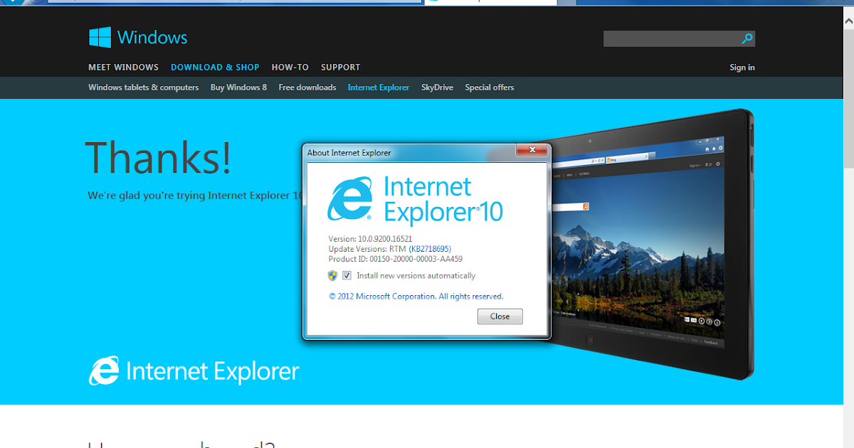Click the Sign in link
This screenshot has width=854, height=448.
pos(742,68)
